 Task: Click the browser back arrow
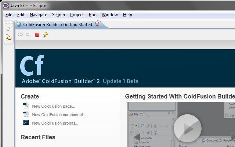(x=20, y=35)
